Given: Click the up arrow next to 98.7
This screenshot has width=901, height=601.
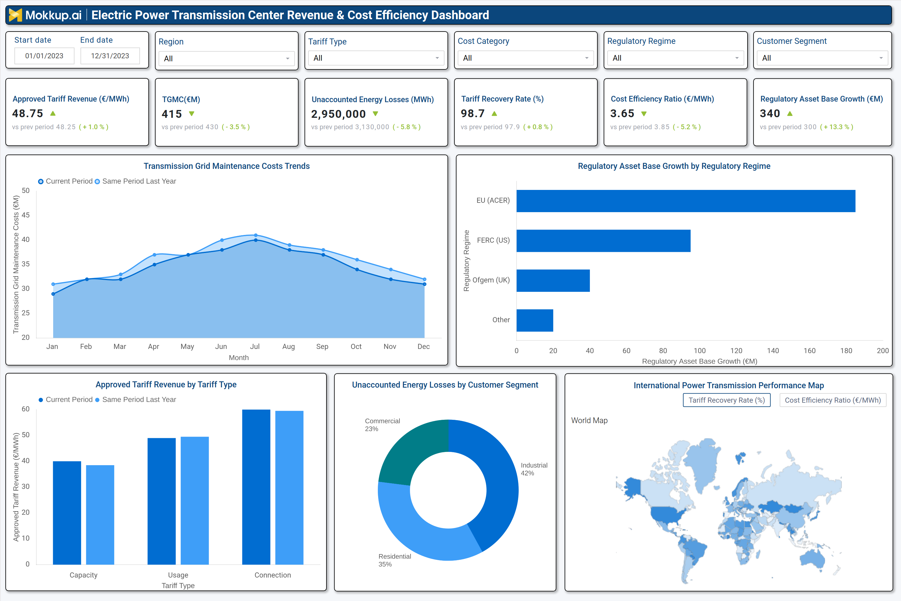Looking at the screenshot, I should click(494, 114).
